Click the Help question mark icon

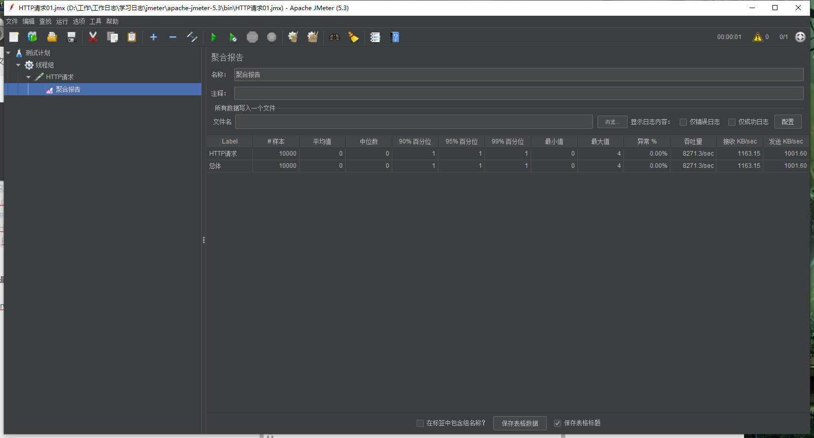395,37
